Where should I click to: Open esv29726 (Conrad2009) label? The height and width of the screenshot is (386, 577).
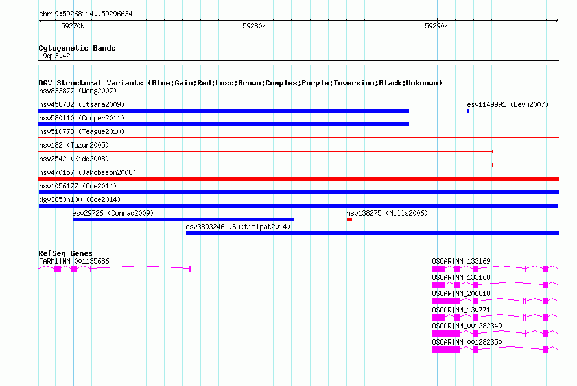pos(113,213)
